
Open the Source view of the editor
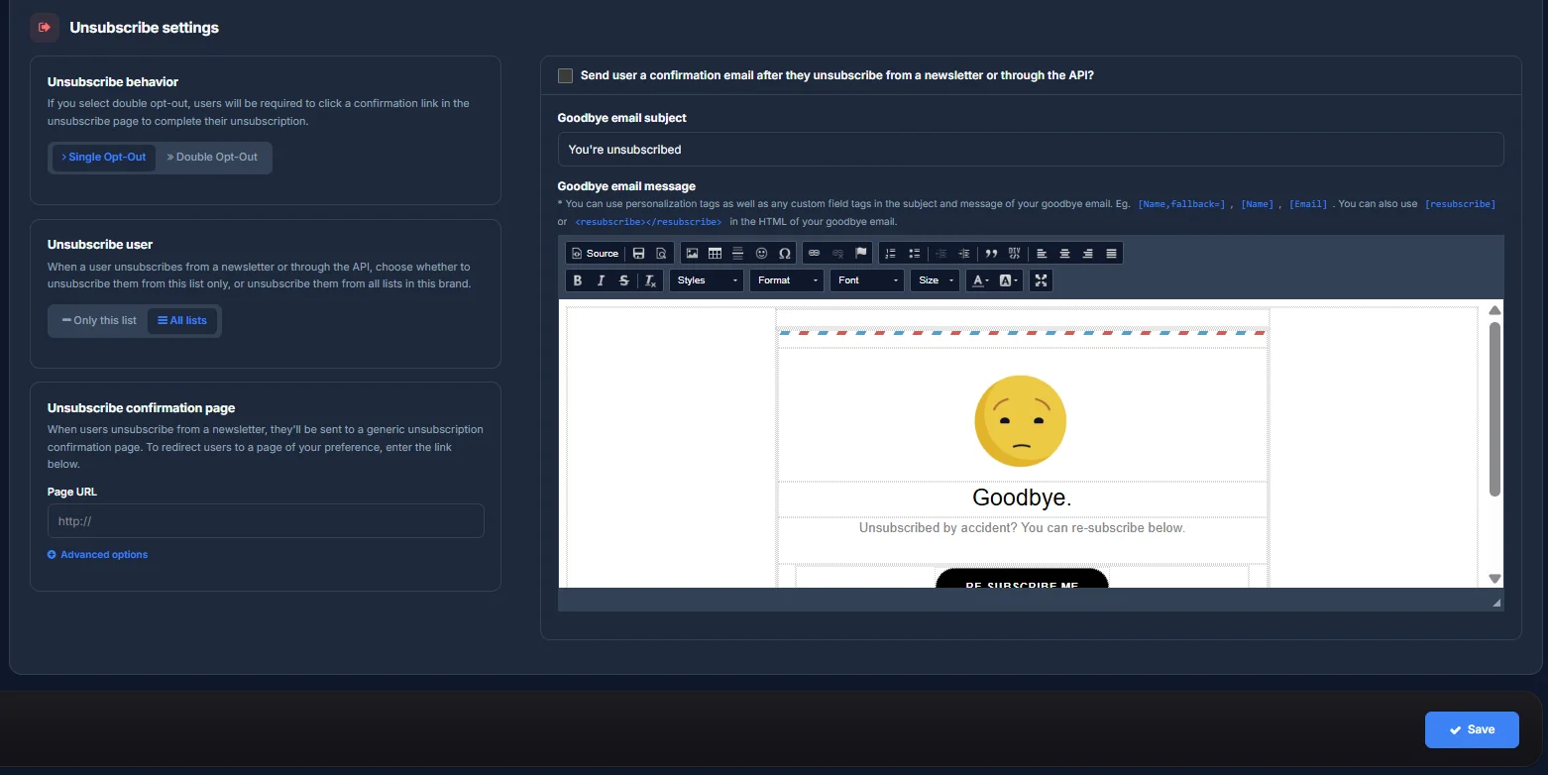[x=595, y=254]
